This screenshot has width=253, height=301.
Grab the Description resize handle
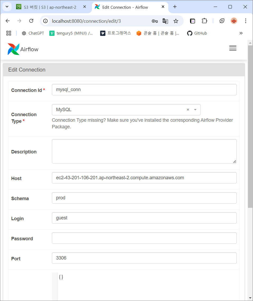point(235,162)
